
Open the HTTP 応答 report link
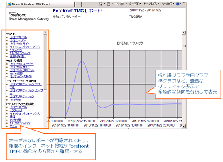pyautogui.click(x=16, y=73)
